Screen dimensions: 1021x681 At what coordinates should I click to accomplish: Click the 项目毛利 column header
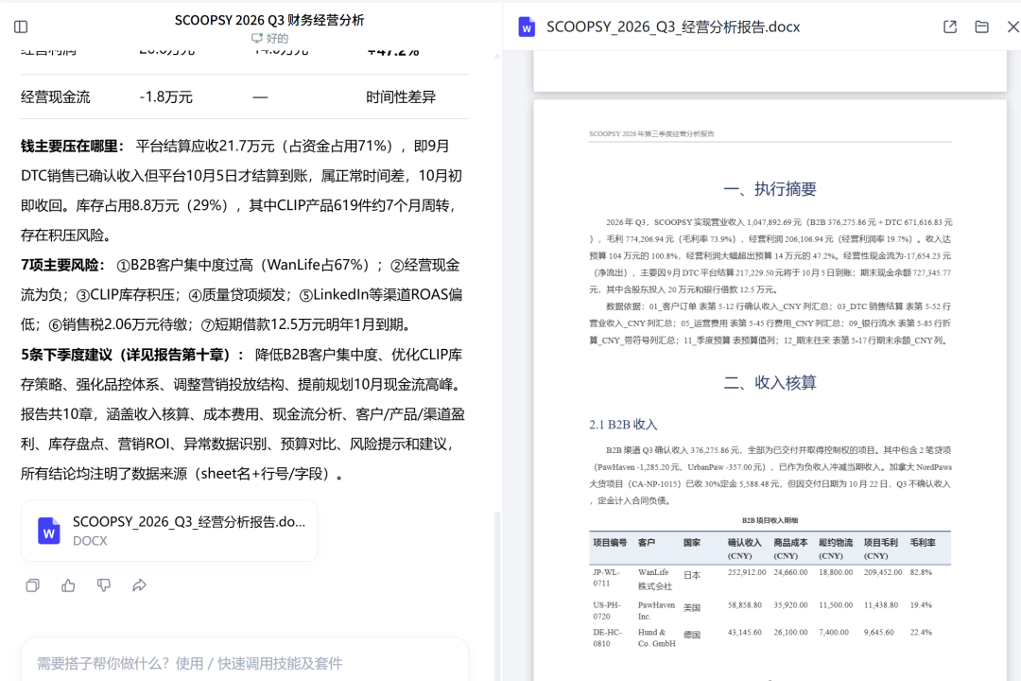(x=880, y=549)
